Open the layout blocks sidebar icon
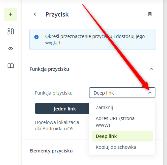The height and width of the screenshot is (165, 167). click(11, 31)
